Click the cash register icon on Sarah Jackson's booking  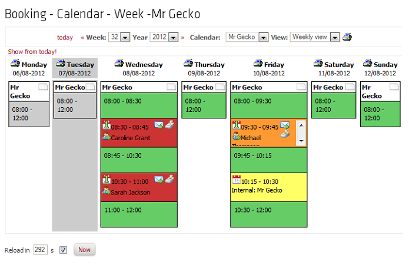click(x=170, y=180)
